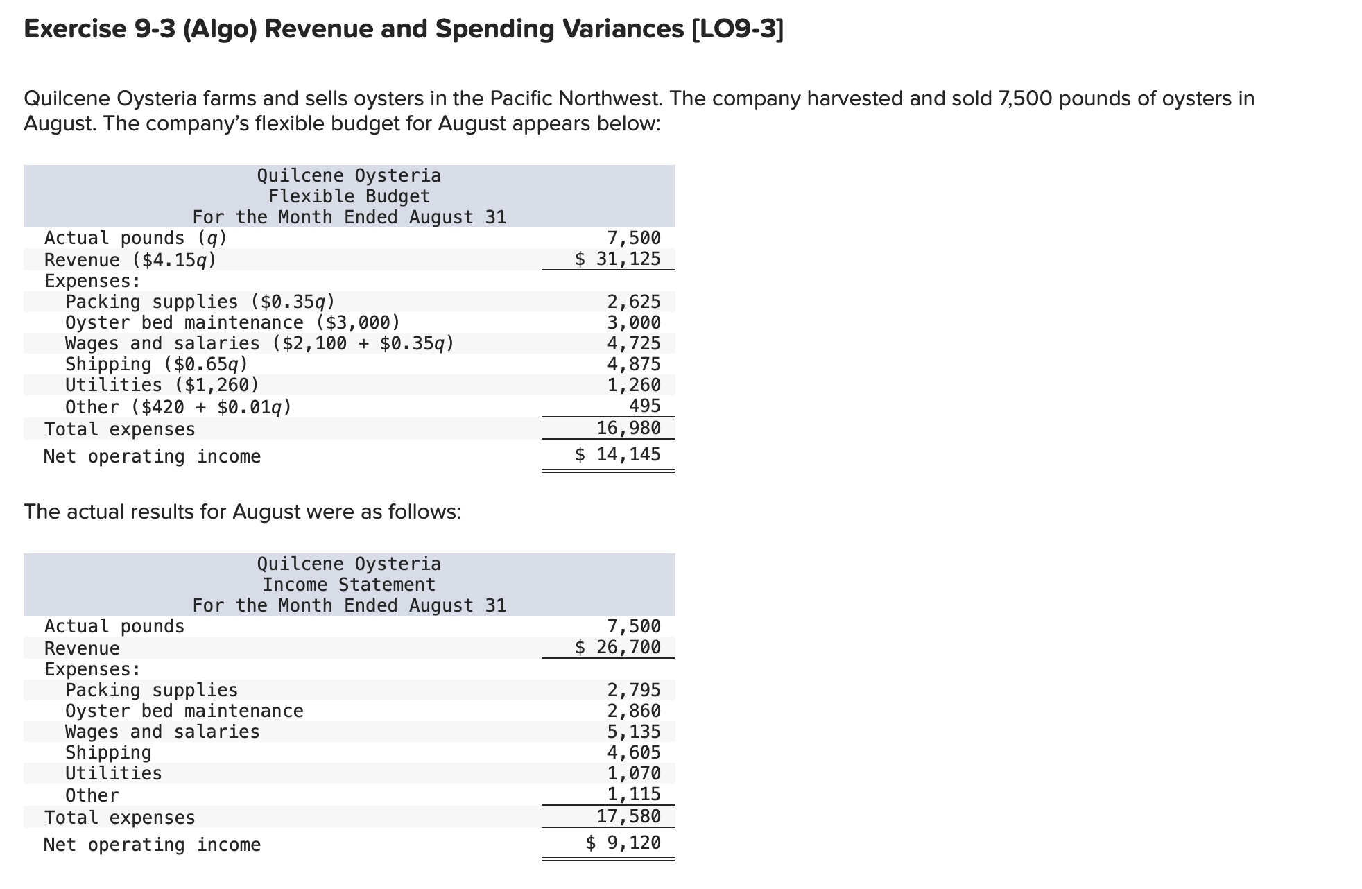The height and width of the screenshot is (889, 1362).
Task: Click the Revenue ($4.15q) row
Action: point(129,261)
